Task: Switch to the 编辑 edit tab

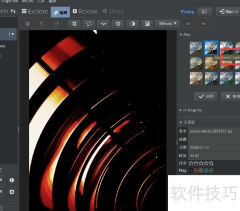Action: click(60, 12)
